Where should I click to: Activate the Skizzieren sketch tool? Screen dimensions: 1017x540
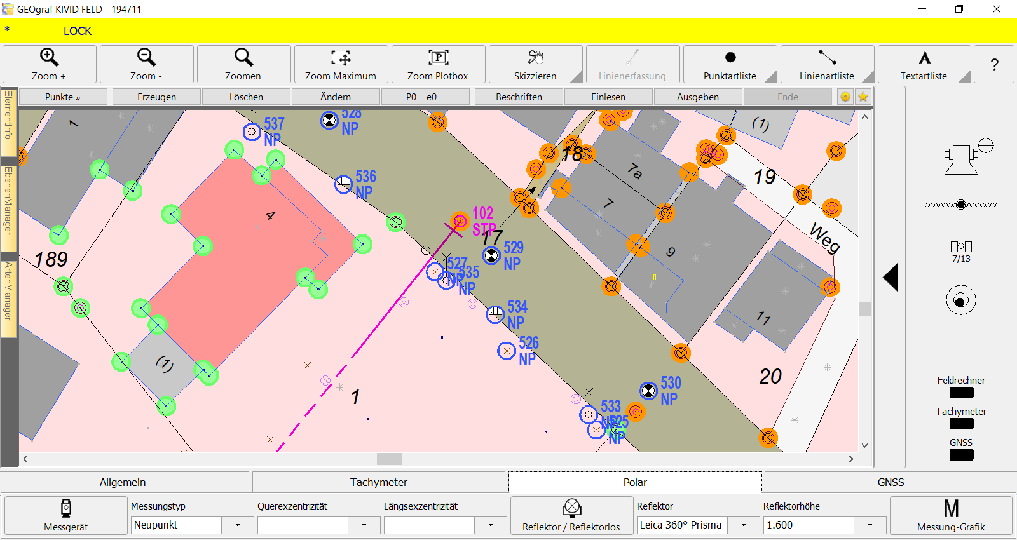tap(535, 64)
